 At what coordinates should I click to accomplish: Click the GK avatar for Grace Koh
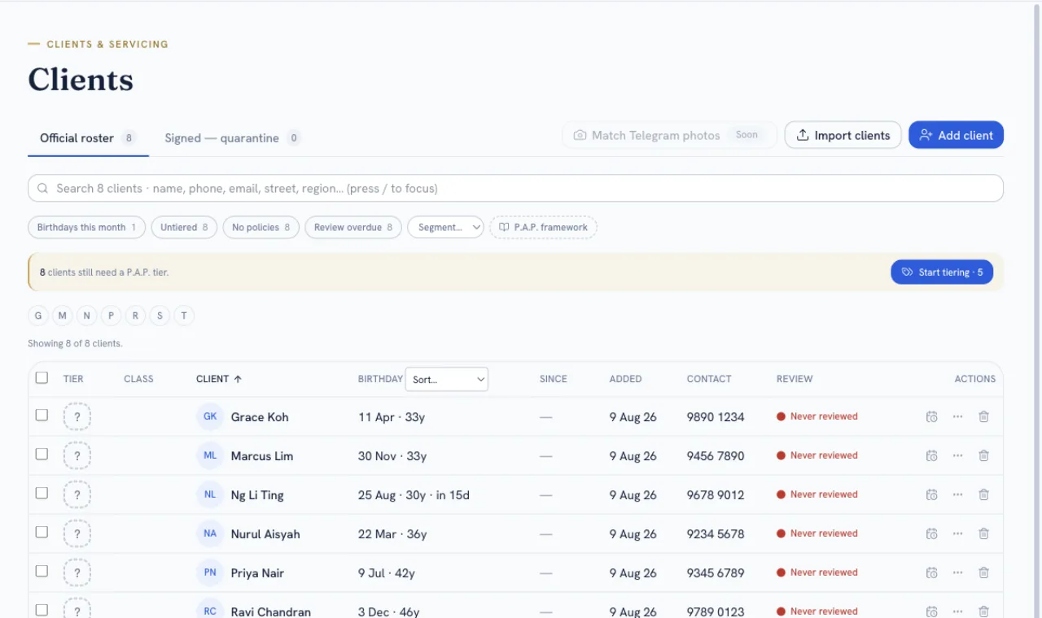(x=210, y=416)
